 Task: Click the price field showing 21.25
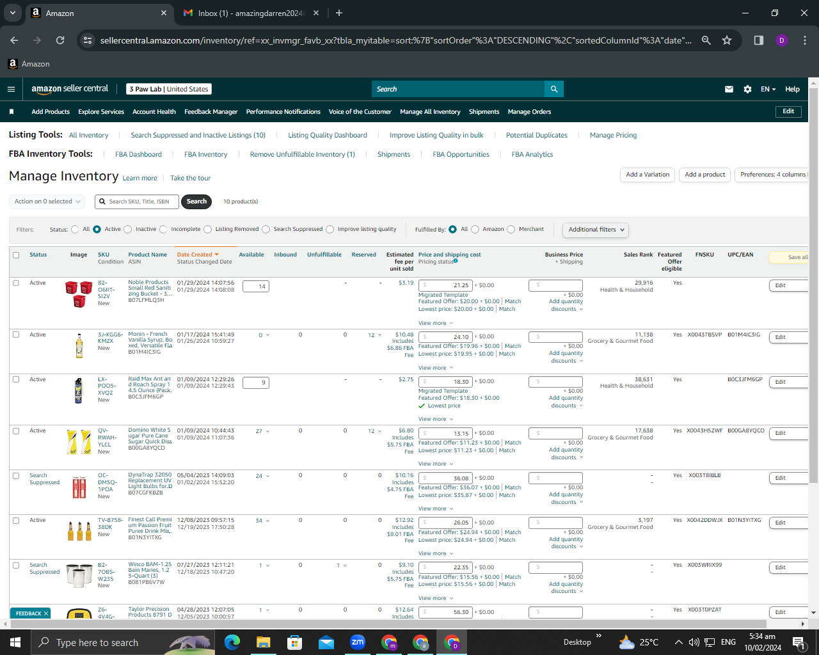pyautogui.click(x=446, y=285)
